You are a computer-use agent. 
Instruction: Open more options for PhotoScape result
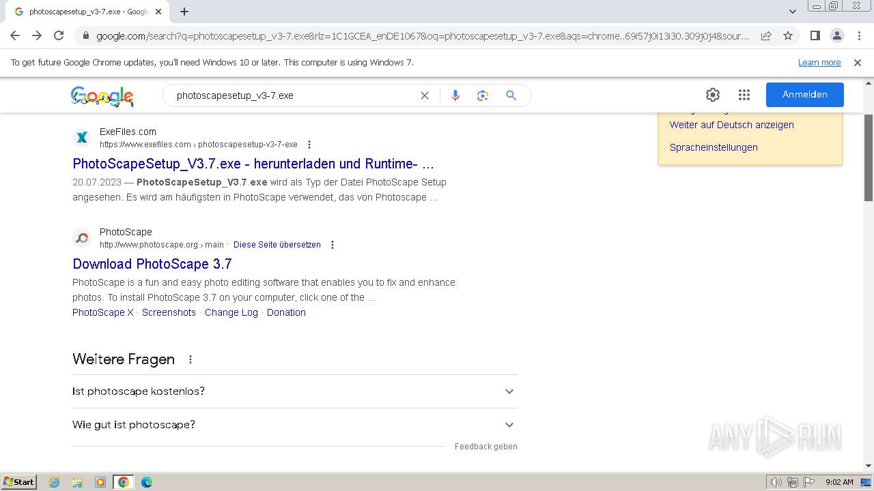pos(333,245)
